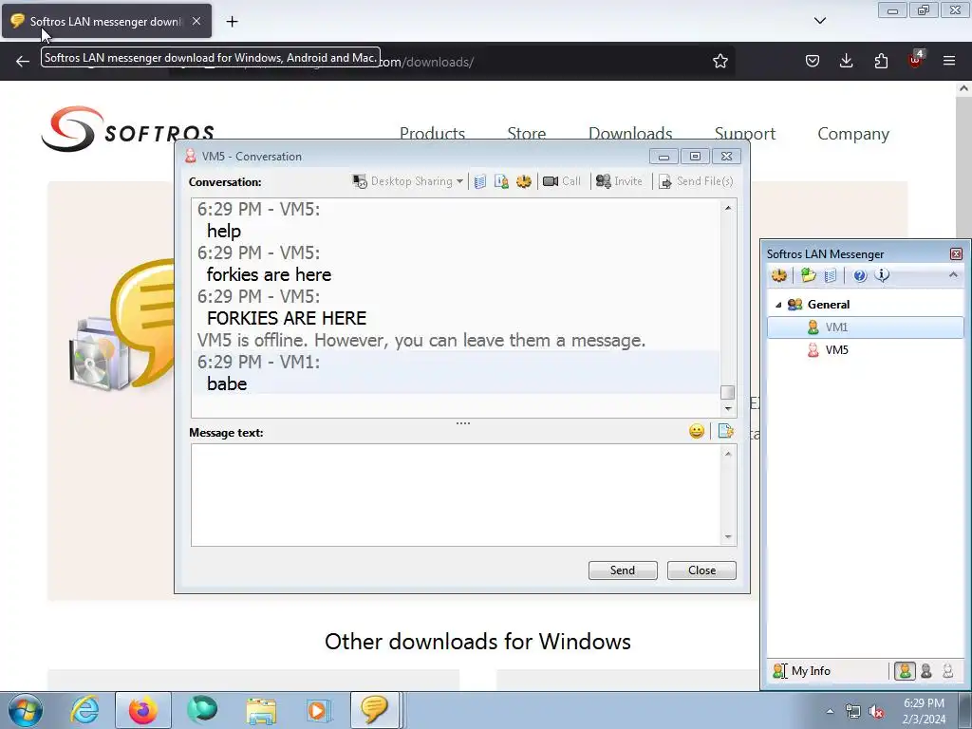The width and height of the screenshot is (972, 729).
Task: Open Downloads menu on Softros website
Action: pyautogui.click(x=630, y=133)
